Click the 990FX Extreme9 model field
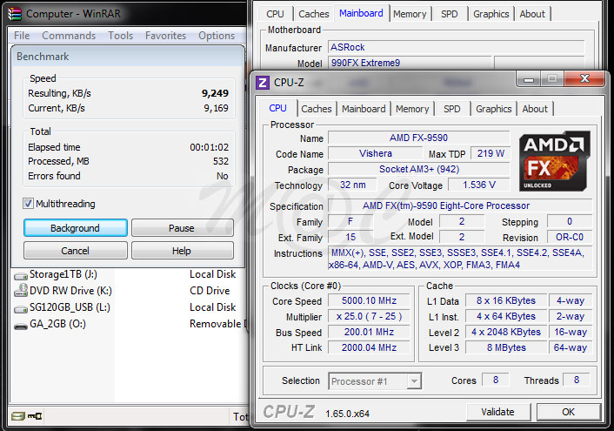Screen dimensions: 614x431 click(x=410, y=63)
